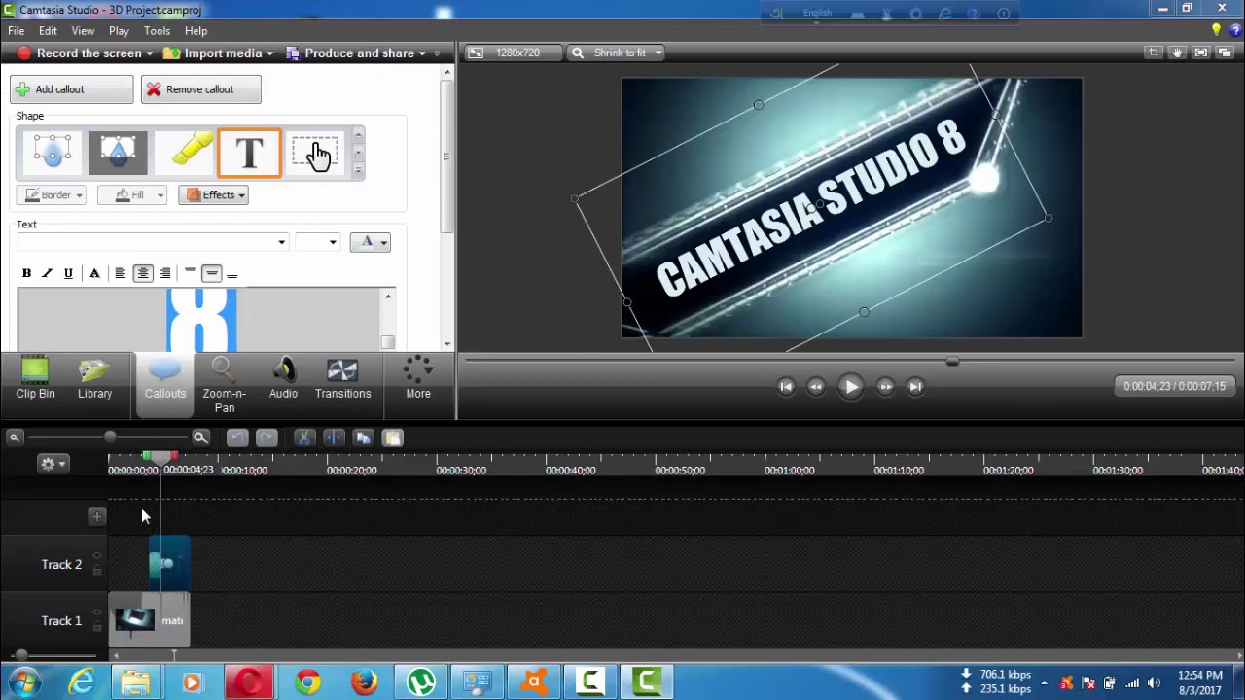Viewport: 1245px width, 700px height.
Task: Enable pan hand mode in preview
Action: (x=1177, y=52)
